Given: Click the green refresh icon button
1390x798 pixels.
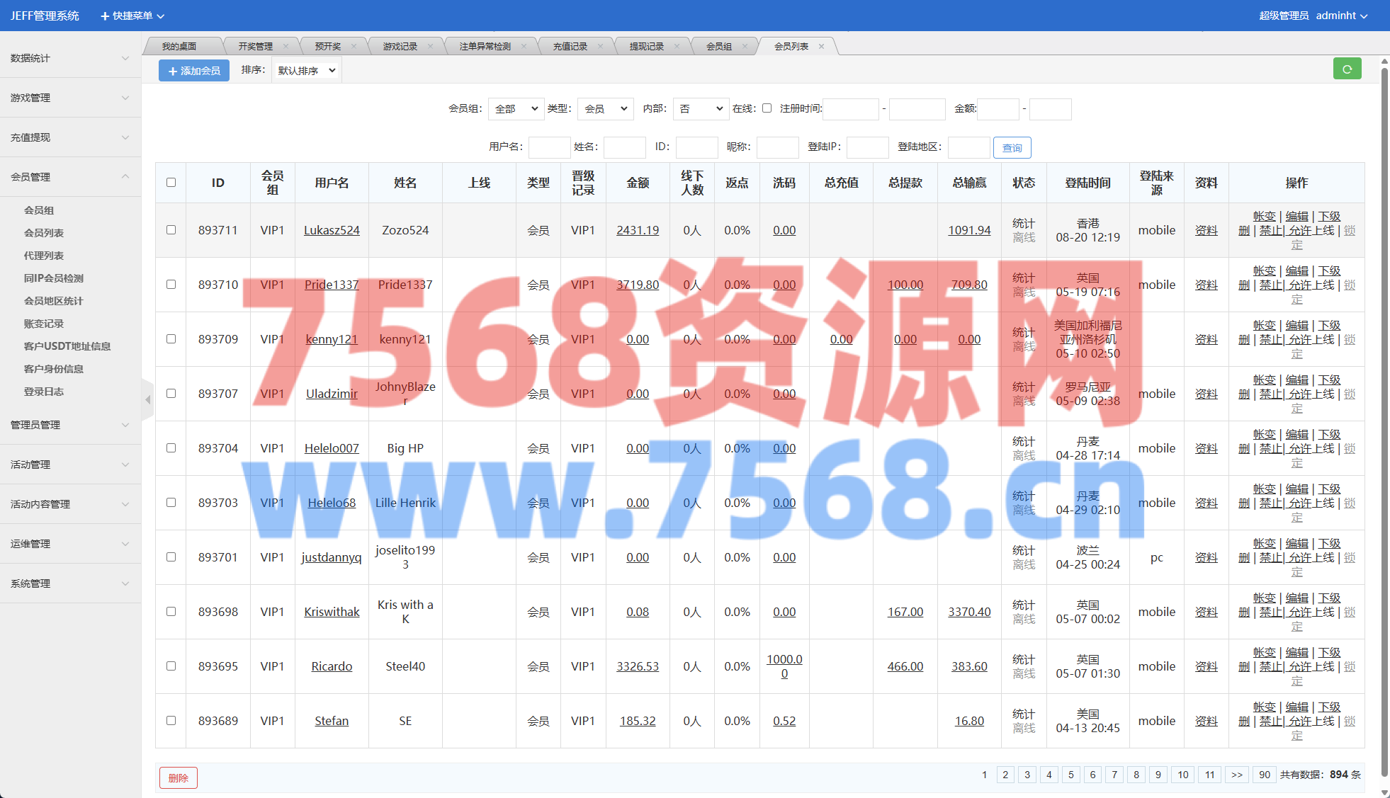Looking at the screenshot, I should tap(1347, 69).
